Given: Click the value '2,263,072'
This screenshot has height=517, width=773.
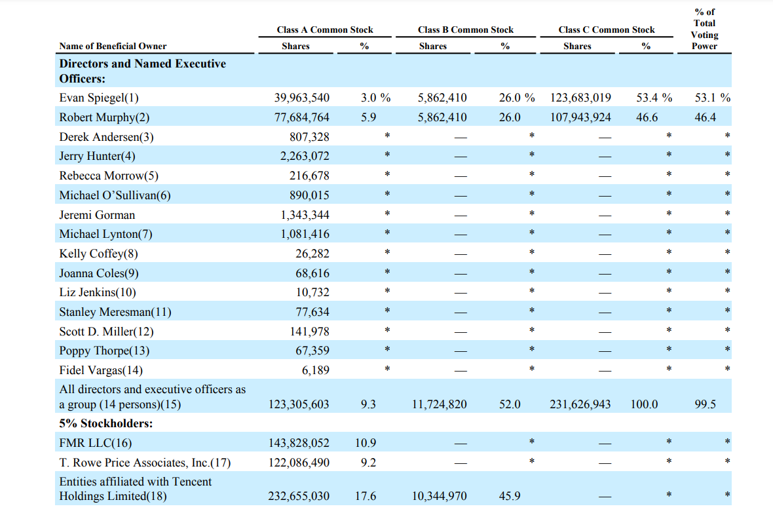Looking at the screenshot, I should point(305,156).
